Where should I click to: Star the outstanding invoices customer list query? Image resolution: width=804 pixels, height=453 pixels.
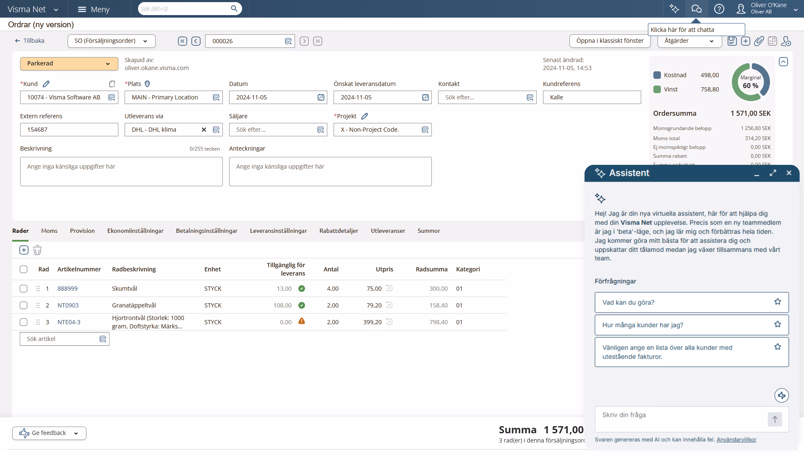[x=778, y=347]
